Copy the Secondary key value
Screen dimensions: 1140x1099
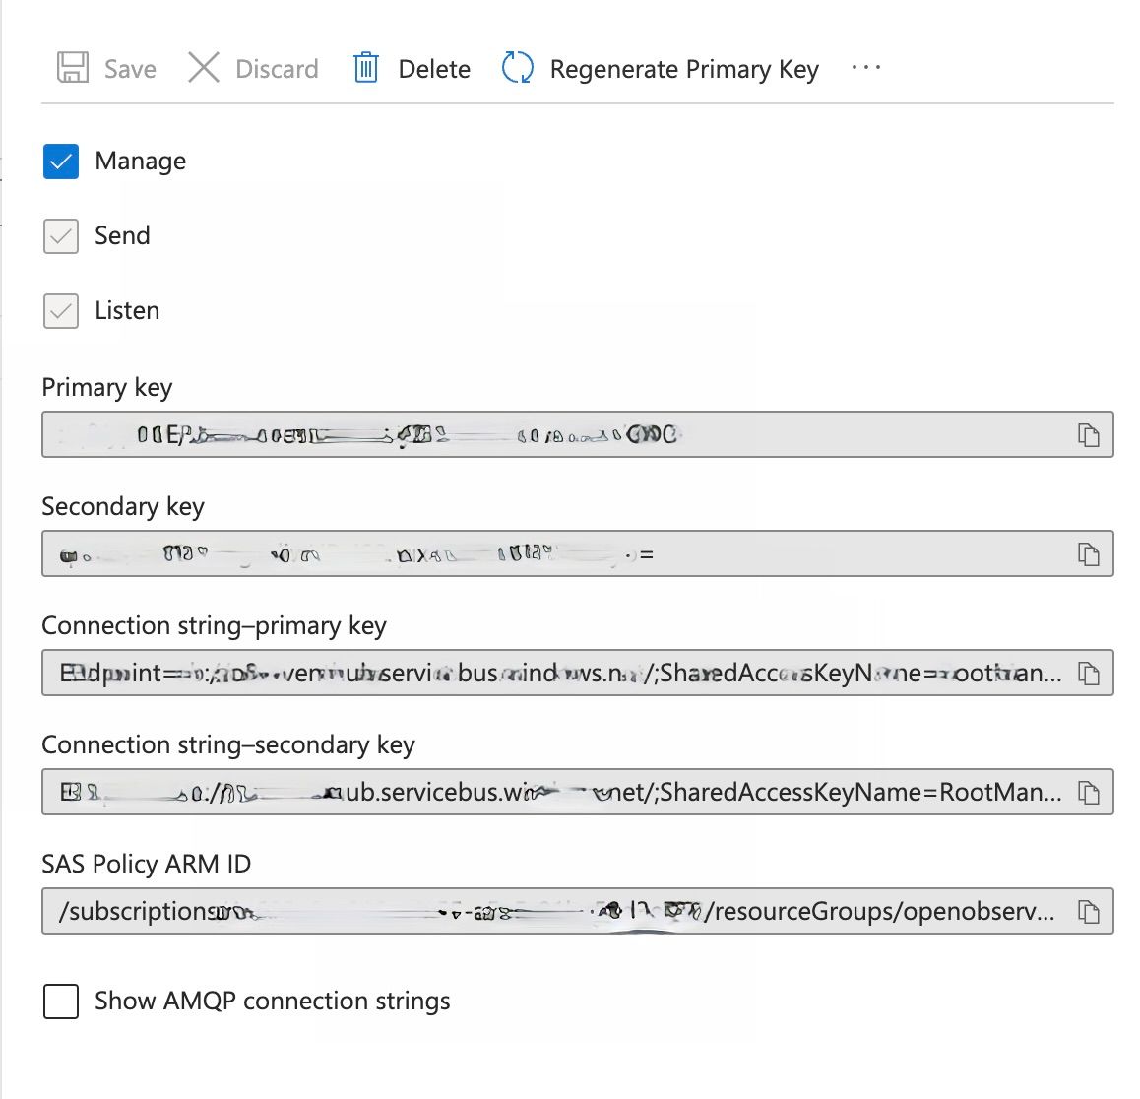click(x=1088, y=554)
